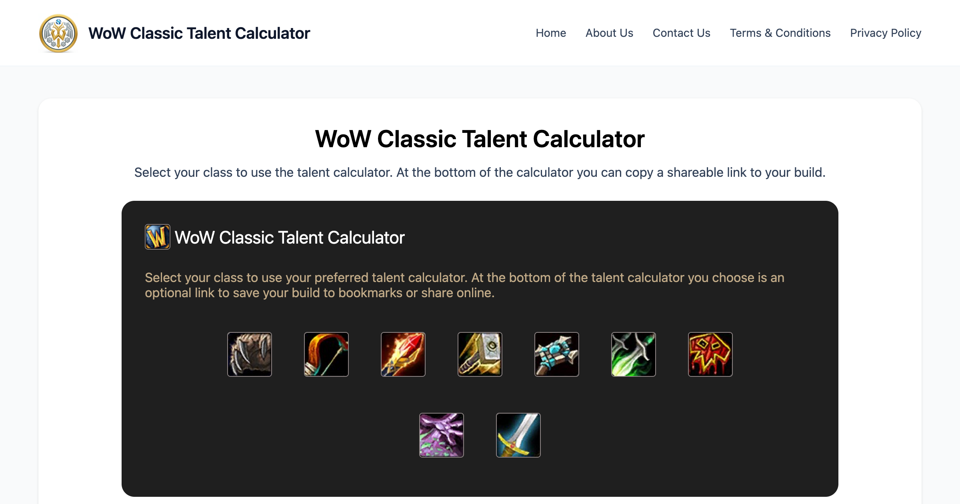Open the Privacy Policy link
960x504 pixels.
pos(886,33)
